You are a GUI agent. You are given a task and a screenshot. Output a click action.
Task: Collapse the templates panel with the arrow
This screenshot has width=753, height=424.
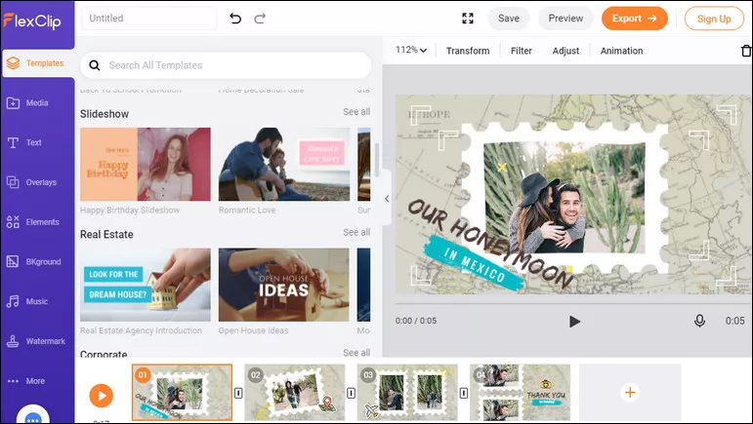(x=387, y=199)
